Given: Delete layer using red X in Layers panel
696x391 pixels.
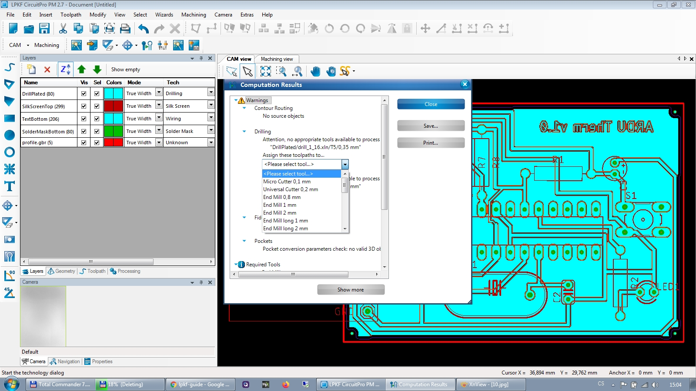Looking at the screenshot, I should click(47, 70).
